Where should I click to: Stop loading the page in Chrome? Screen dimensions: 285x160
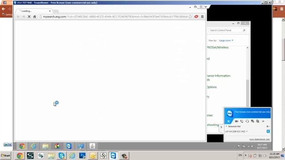click(x=29, y=16)
